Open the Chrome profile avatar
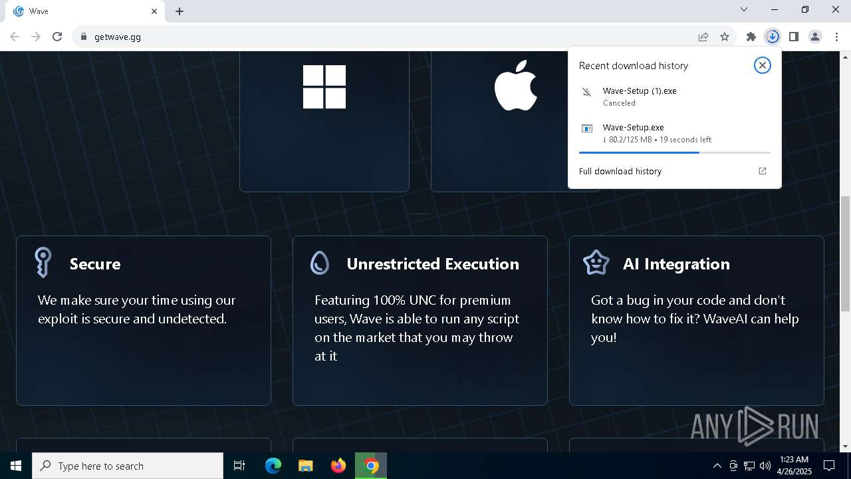The width and height of the screenshot is (851, 479). [x=815, y=37]
